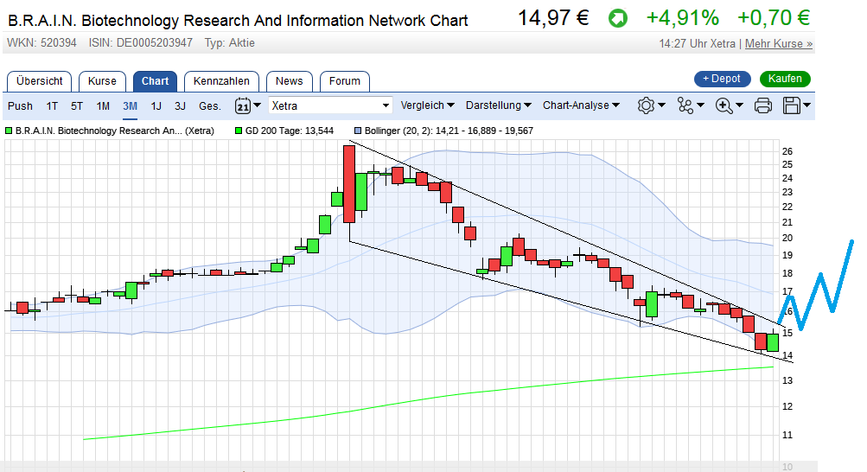Click the save floppy disk icon
867x472 pixels.
pyautogui.click(x=795, y=105)
